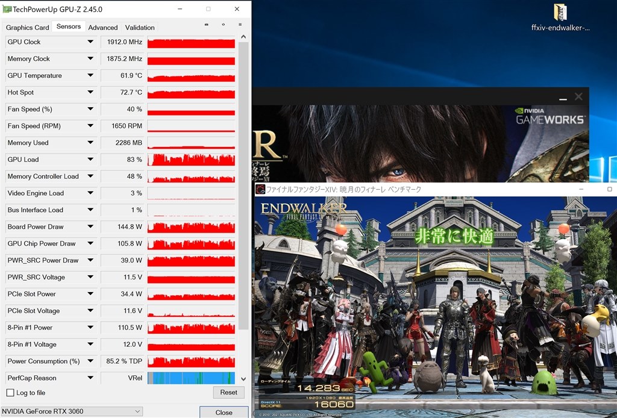617x418 pixels.
Task: Open the GPU Temperature sensor dropdown
Action: pos(90,75)
